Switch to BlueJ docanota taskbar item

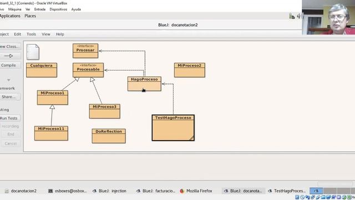(x=243, y=191)
